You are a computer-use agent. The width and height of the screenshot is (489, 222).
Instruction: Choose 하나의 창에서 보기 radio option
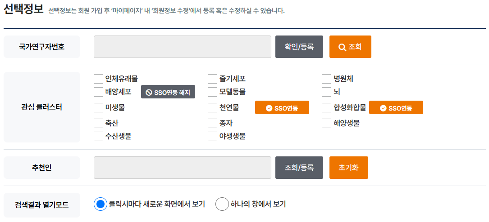point(222,204)
